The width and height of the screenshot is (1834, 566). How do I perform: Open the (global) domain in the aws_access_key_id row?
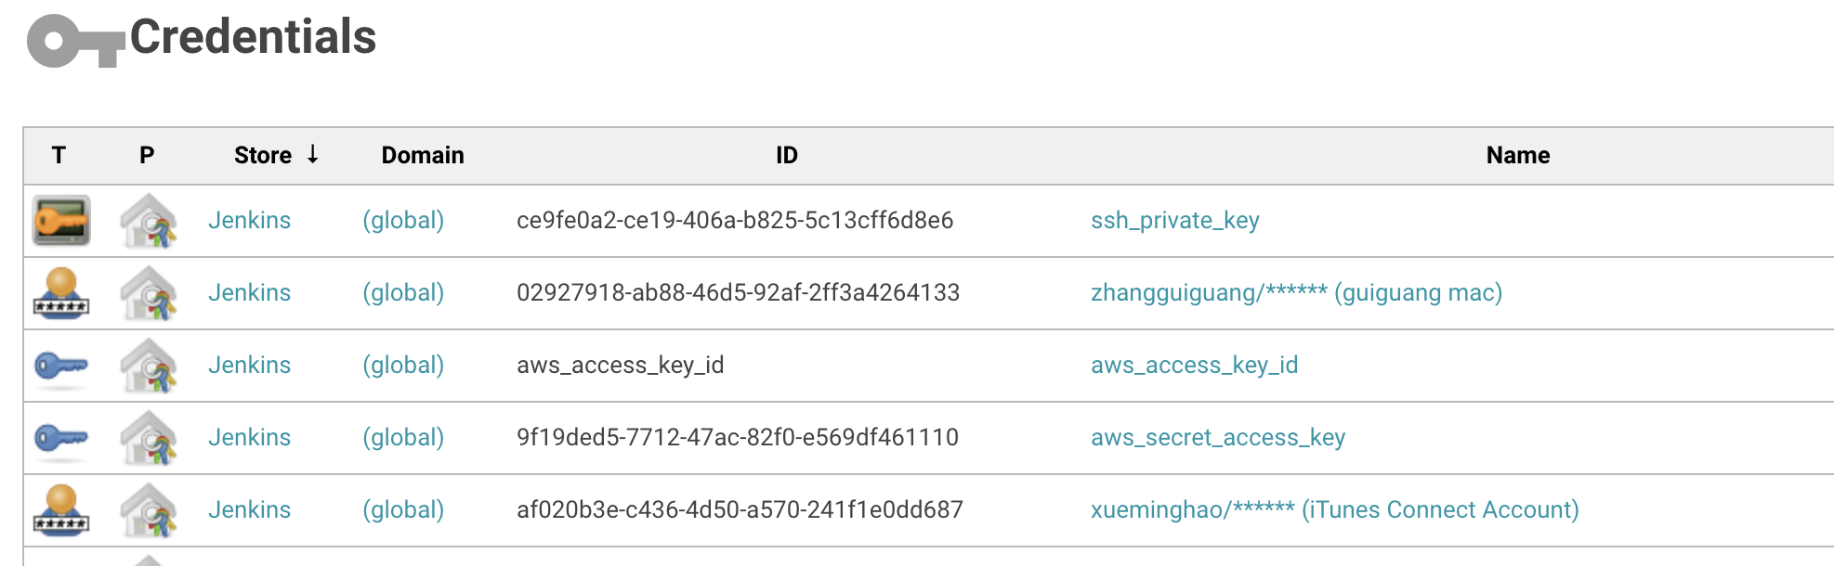pos(403,366)
